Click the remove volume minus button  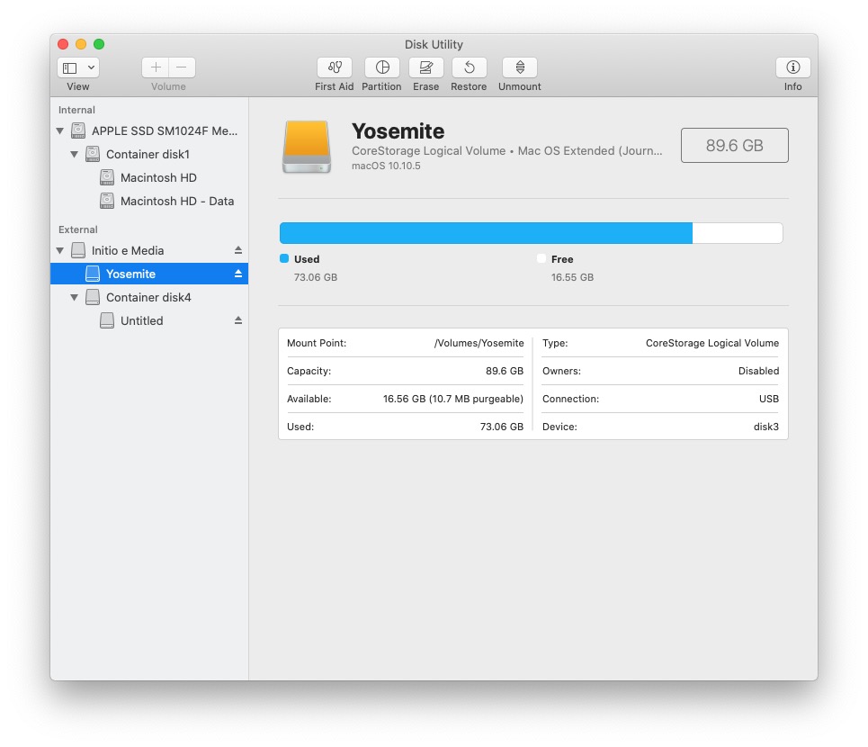coord(182,67)
